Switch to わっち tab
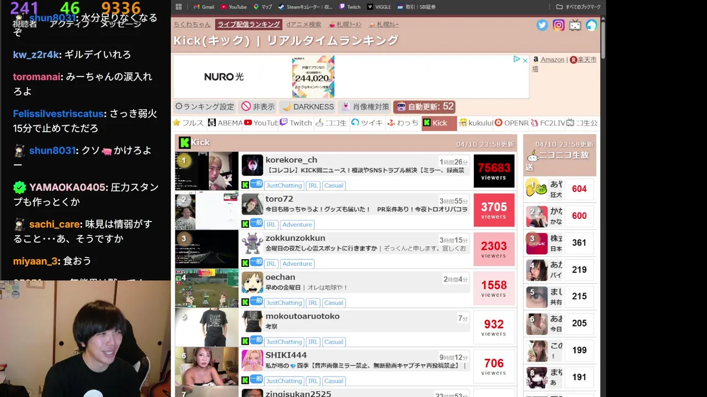Viewport: 707px width, 397px height. 403,123
